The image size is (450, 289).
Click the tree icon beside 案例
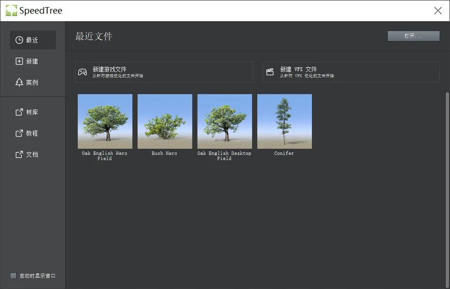coord(19,82)
